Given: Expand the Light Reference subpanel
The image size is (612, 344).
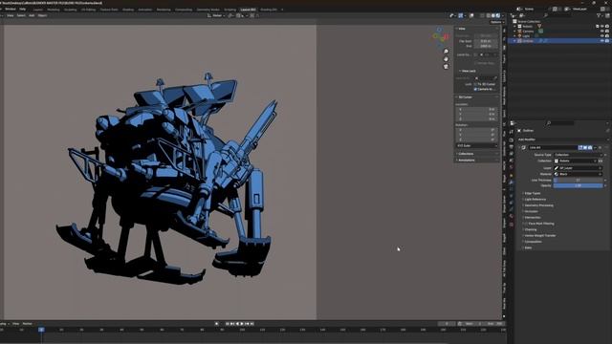Looking at the screenshot, I should pos(535,200).
